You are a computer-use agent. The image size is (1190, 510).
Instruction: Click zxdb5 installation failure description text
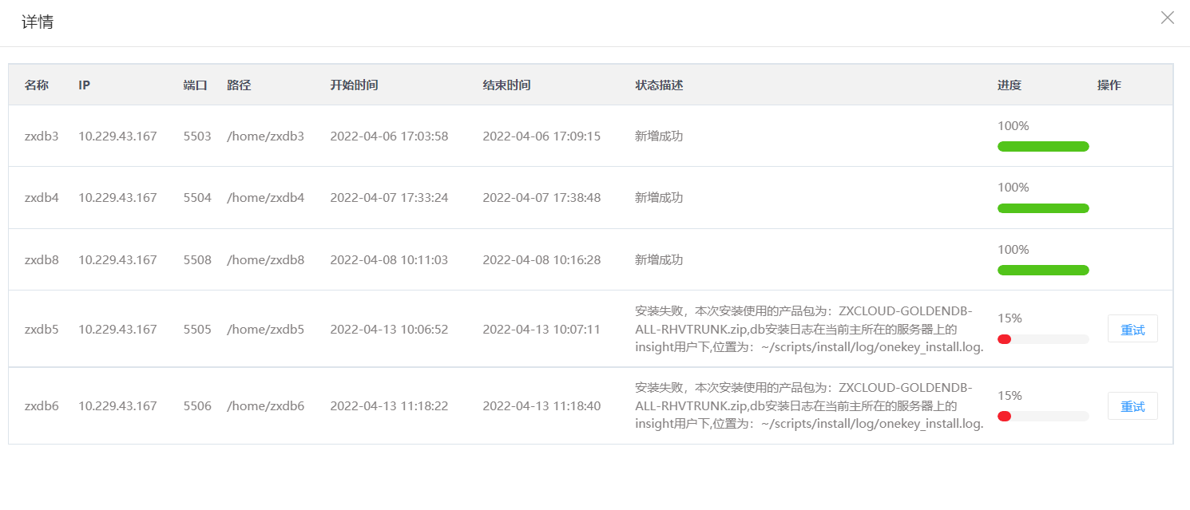(x=808, y=329)
